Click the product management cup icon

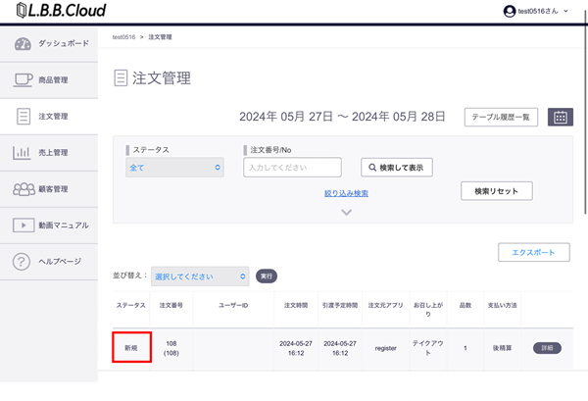coord(23,79)
